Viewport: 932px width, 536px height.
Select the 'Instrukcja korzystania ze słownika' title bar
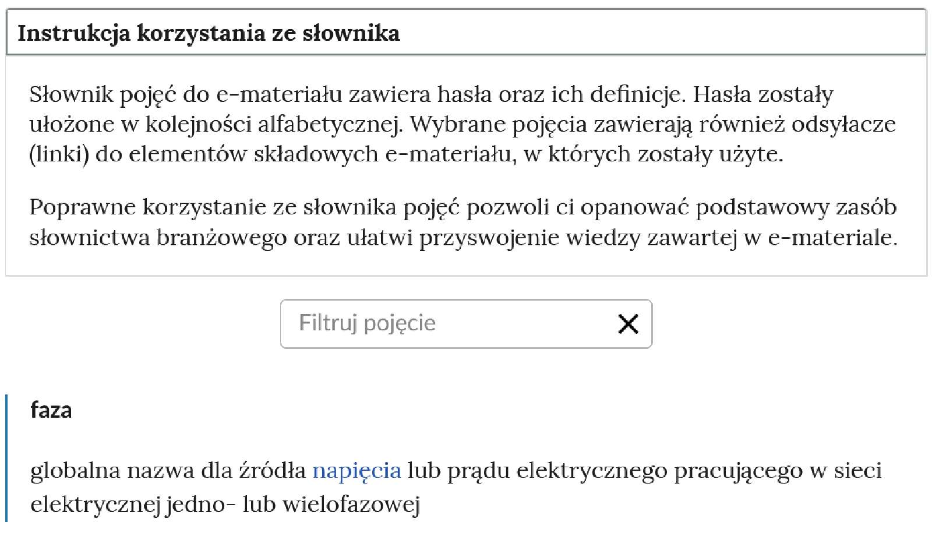pos(210,33)
